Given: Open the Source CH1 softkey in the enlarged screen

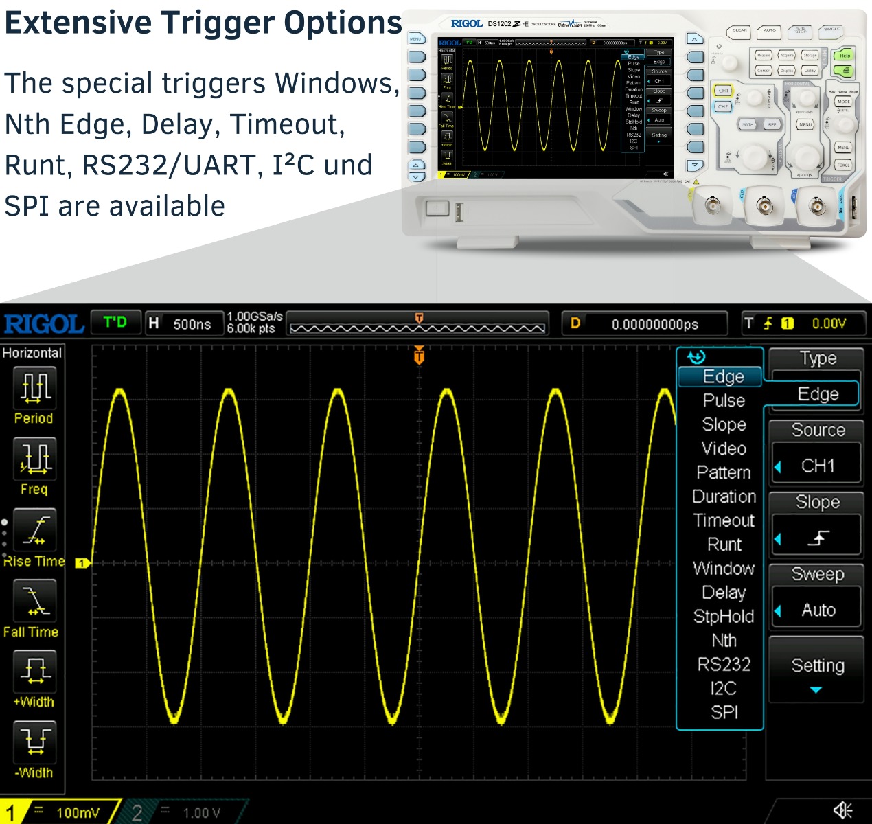Looking at the screenshot, I should [x=816, y=452].
